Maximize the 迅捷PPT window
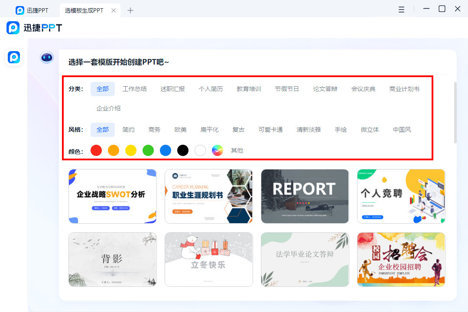This screenshot has height=312, width=468. pyautogui.click(x=442, y=9)
